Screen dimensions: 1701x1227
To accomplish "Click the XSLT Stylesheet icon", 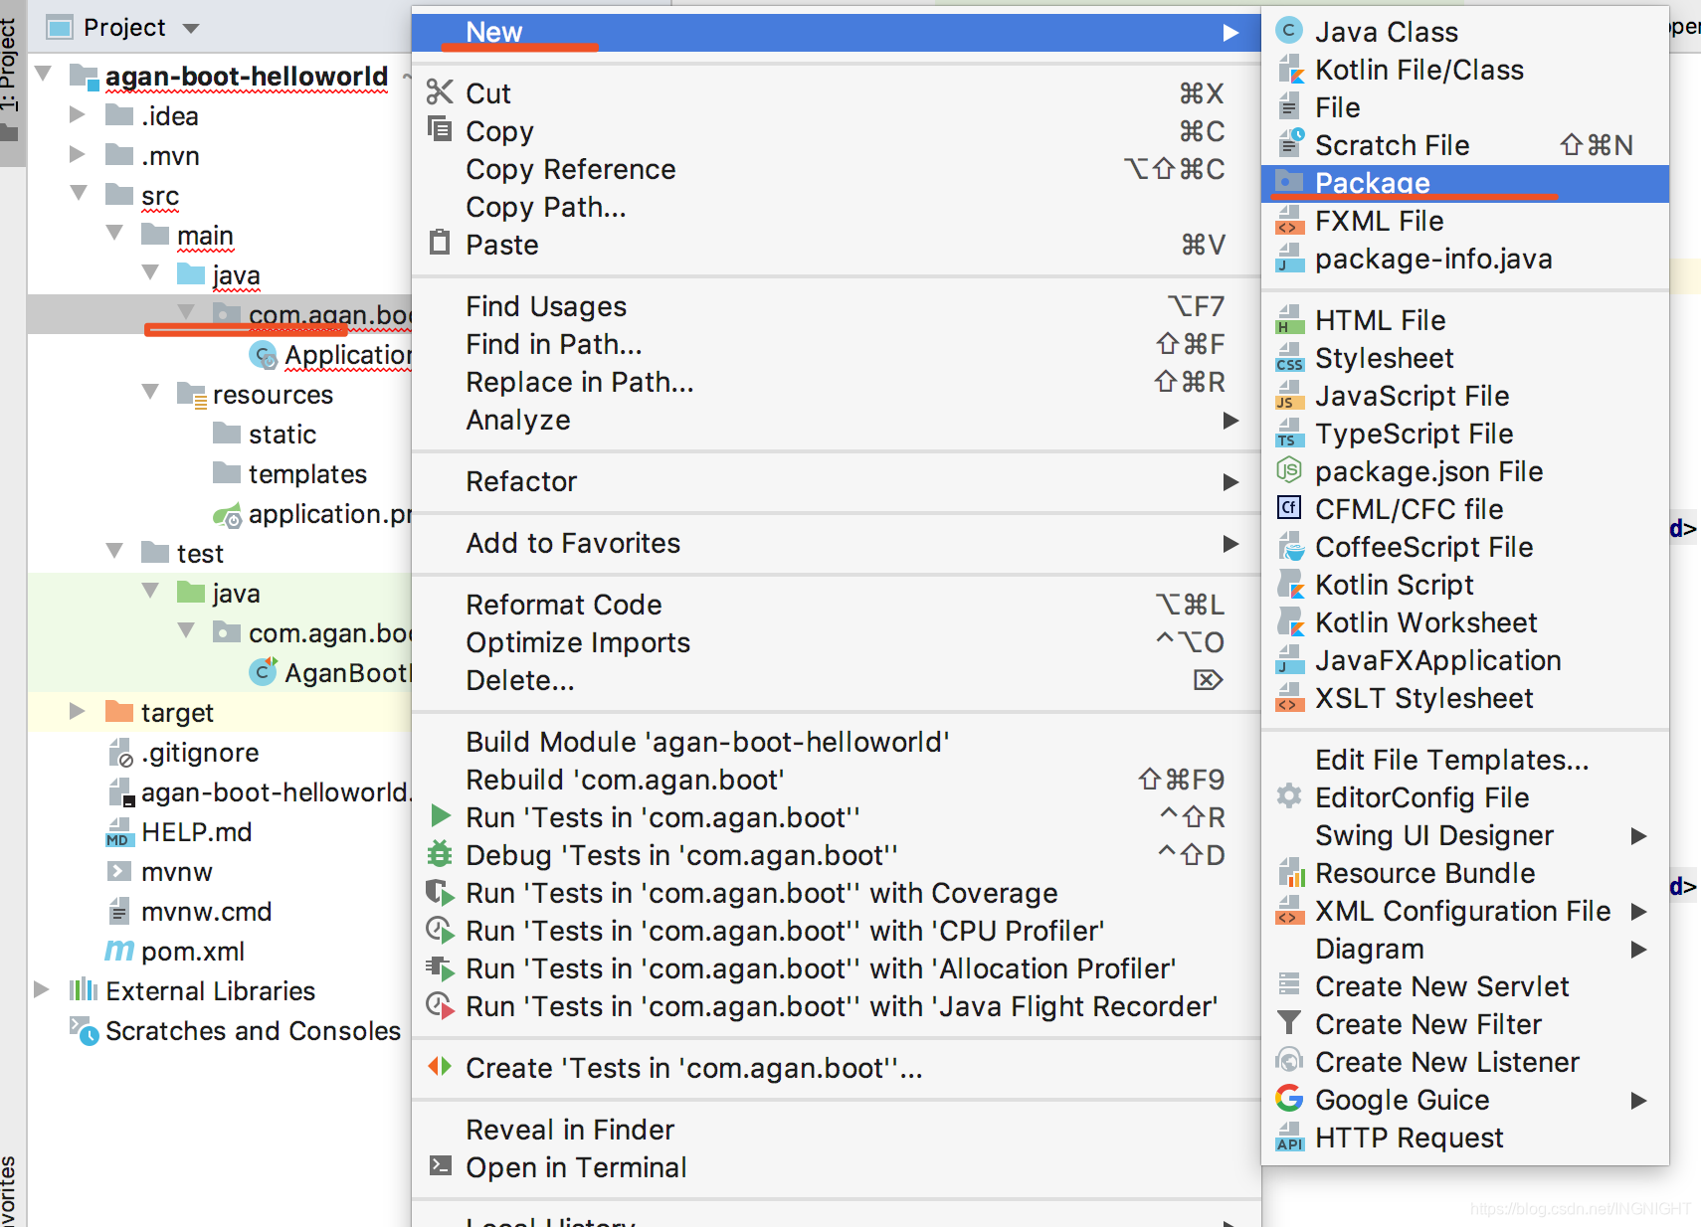I will (1289, 698).
